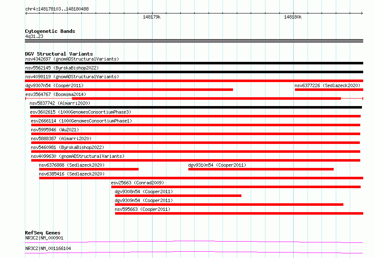Click the right arrow of the ruler

pos(362,13)
